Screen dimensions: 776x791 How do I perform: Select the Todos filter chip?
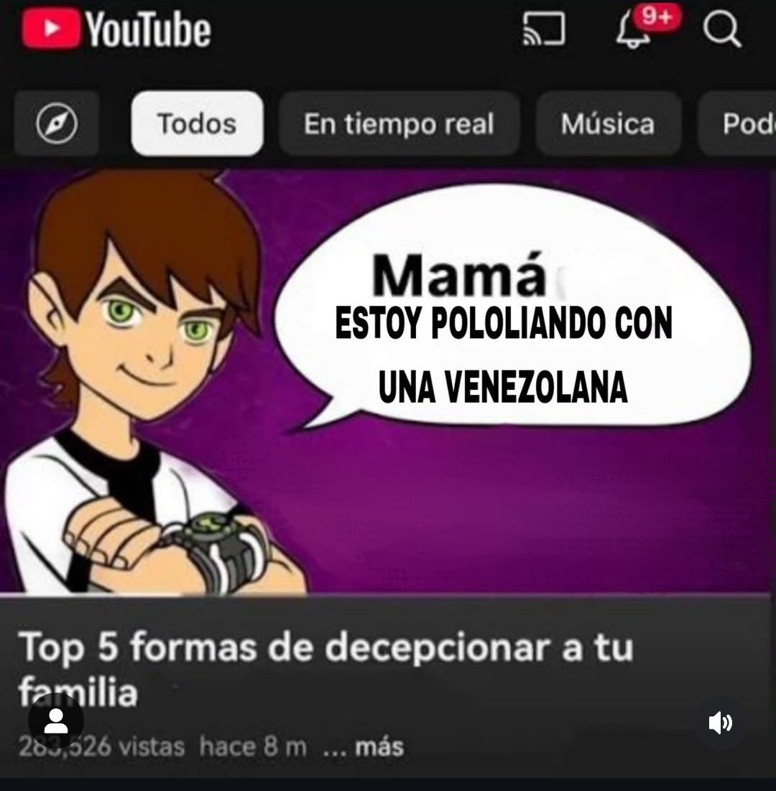point(197,123)
